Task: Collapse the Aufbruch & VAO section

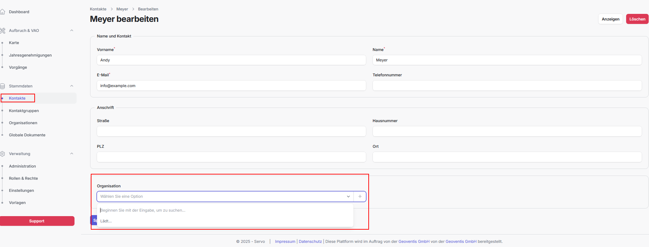Action: pyautogui.click(x=72, y=31)
